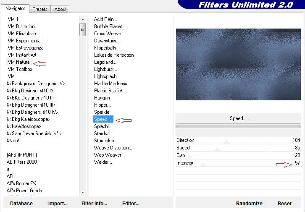Choose the Marble Madness filter

110,84
